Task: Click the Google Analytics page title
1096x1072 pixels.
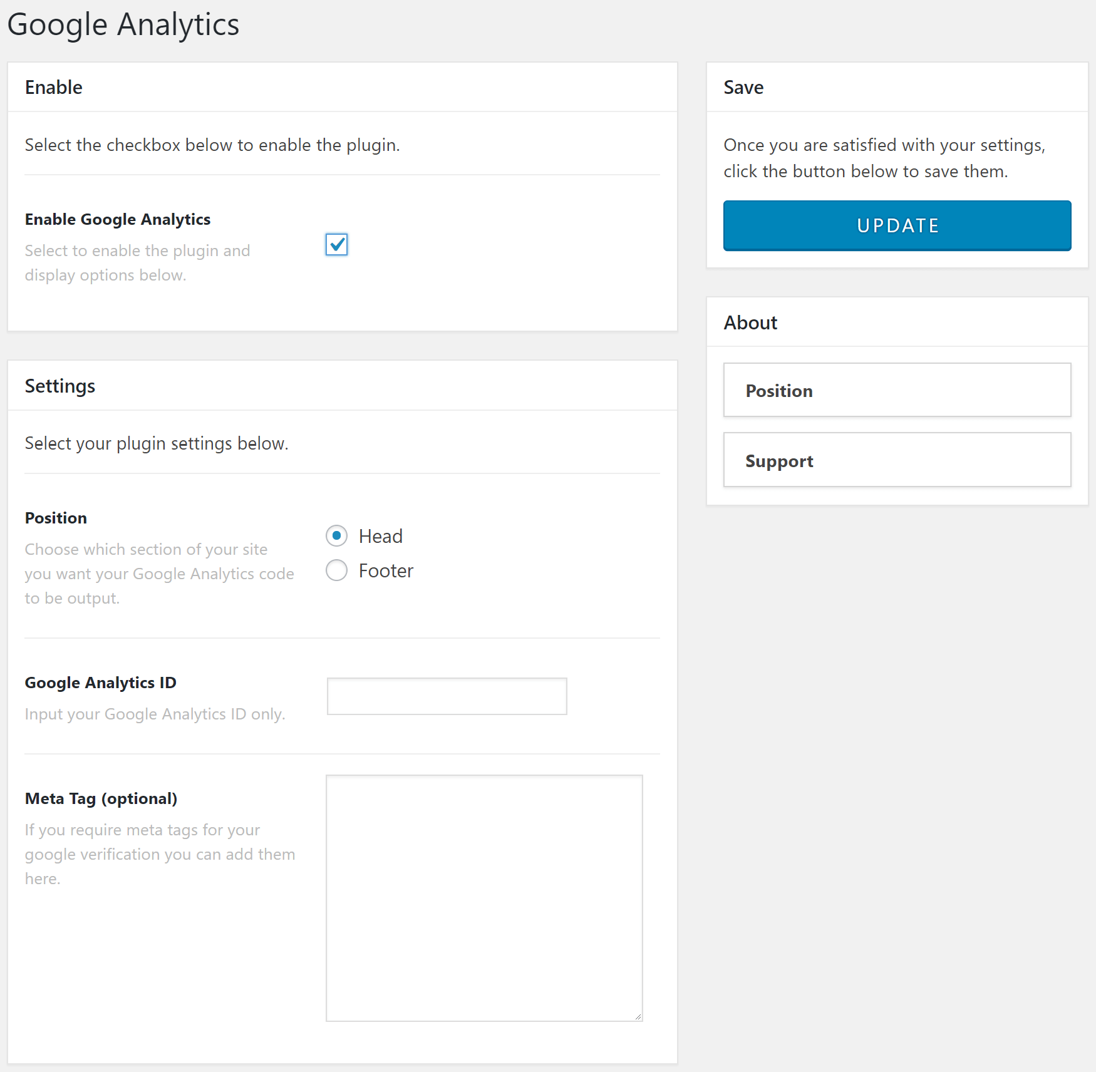Action: pyautogui.click(x=123, y=24)
